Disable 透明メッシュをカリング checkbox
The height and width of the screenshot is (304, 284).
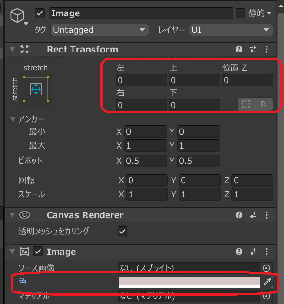click(123, 231)
